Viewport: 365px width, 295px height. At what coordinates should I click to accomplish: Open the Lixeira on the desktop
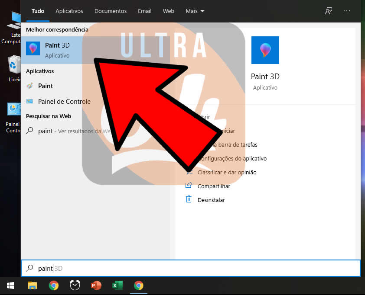(13, 65)
